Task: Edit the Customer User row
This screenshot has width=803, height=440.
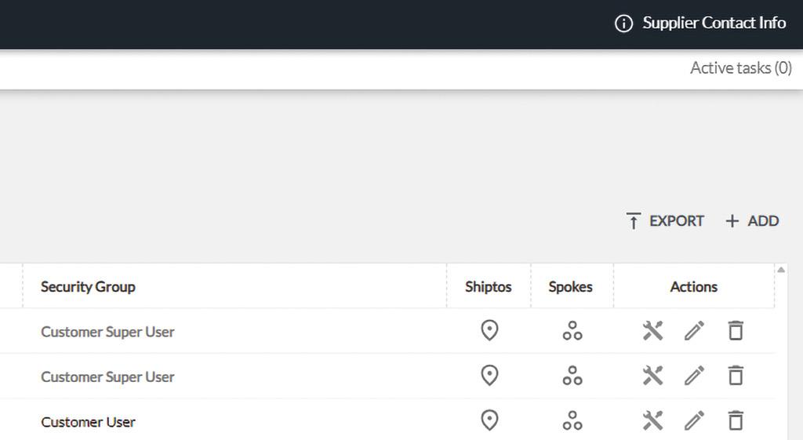Action: point(694,421)
